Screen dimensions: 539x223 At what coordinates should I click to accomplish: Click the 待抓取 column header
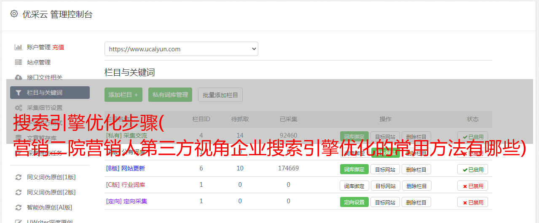click(240, 119)
